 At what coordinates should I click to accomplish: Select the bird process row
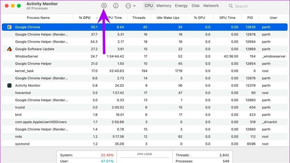tap(145, 115)
